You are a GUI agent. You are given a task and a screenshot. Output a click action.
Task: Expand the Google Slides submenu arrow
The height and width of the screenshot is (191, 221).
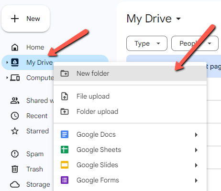[x=196, y=165]
